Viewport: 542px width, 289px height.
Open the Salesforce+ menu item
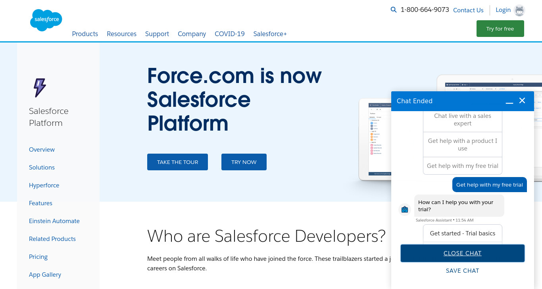click(x=270, y=34)
